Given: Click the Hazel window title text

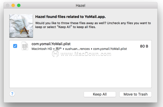Looking at the screenshot, I should pos(81,5).
